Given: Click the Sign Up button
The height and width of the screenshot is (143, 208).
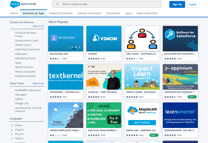Looking at the screenshot, I should (177, 4).
